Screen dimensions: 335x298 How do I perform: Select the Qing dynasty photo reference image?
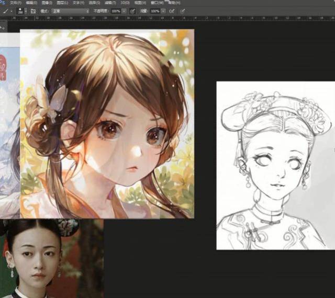click(x=52, y=258)
